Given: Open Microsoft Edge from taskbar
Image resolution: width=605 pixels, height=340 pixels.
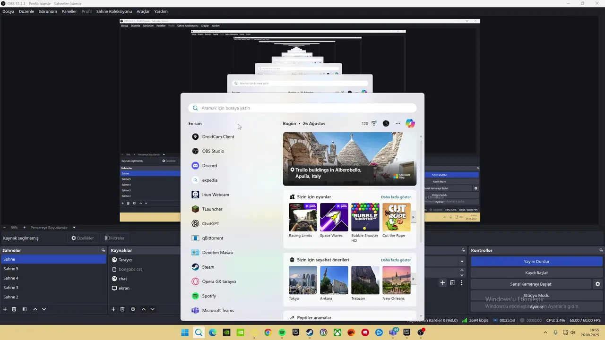Looking at the screenshot, I should click(x=213, y=332).
